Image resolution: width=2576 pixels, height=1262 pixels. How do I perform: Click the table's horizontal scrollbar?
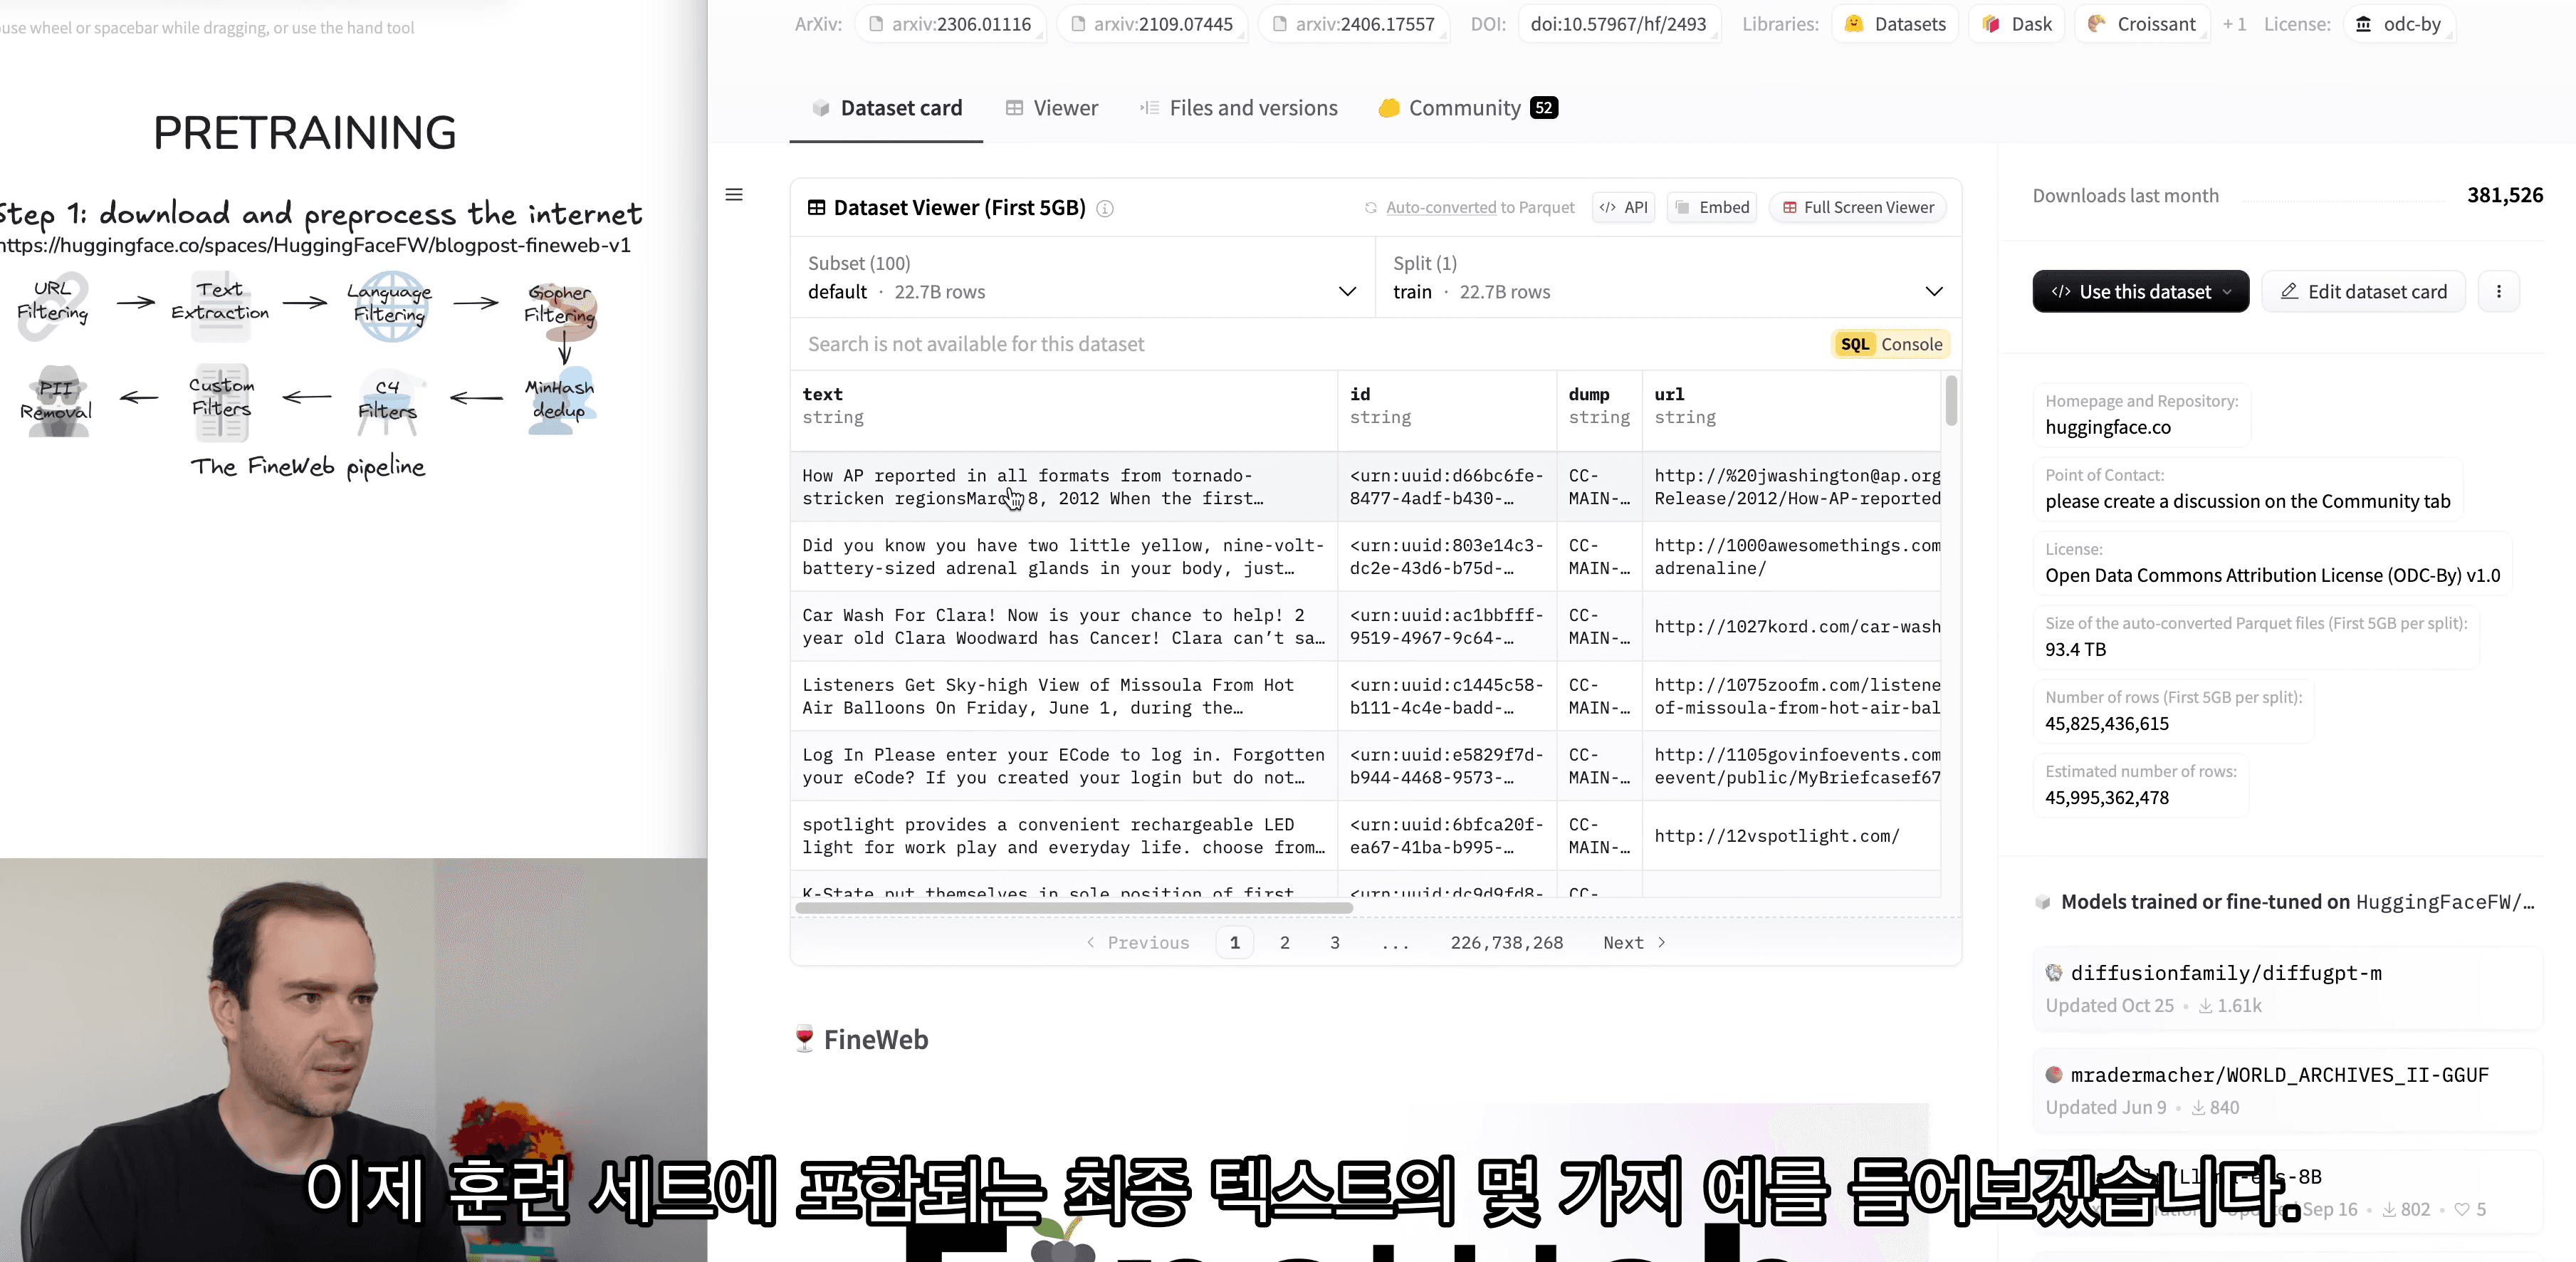pyautogui.click(x=1074, y=908)
